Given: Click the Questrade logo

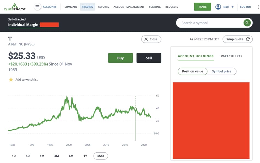Looking at the screenshot, I should [x=15, y=7].
